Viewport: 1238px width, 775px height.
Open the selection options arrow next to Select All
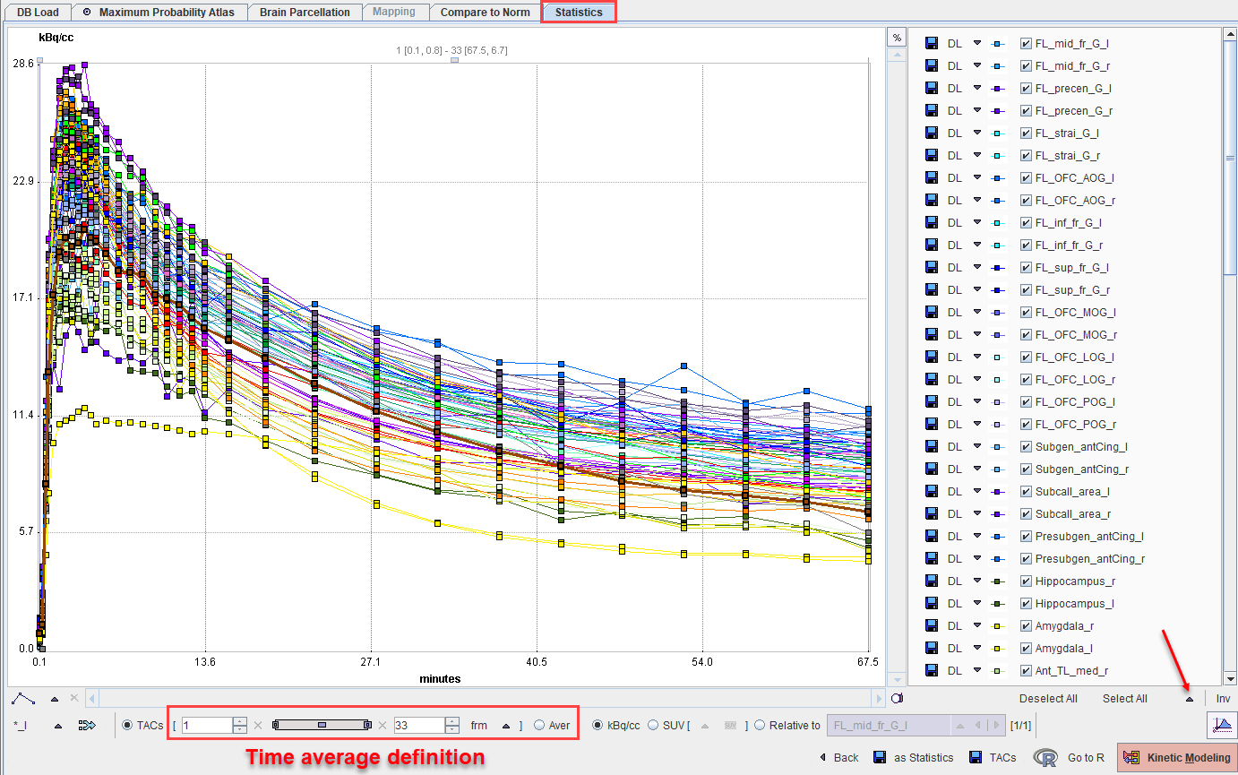click(1190, 699)
